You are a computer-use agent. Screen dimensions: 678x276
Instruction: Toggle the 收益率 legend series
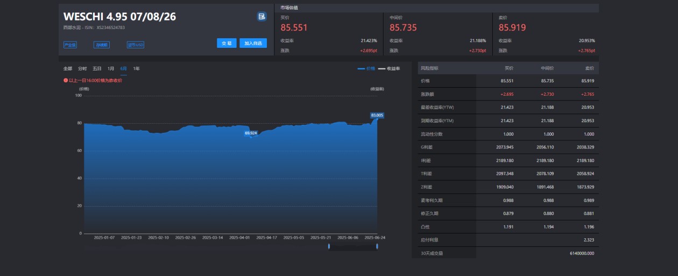point(389,68)
